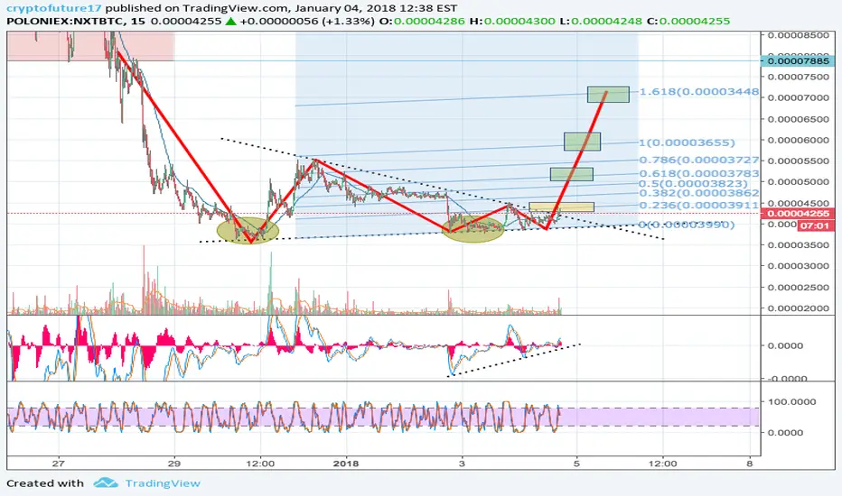
Task: Open the cryptofuture17 author profile link
Action: pos(54,8)
